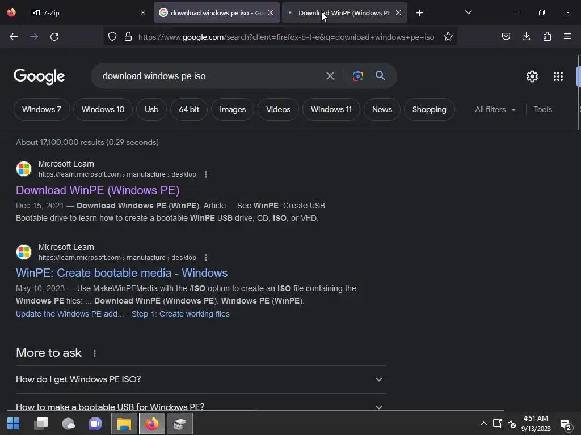Open the Windows Start menu
Viewport: 581px width, 435px height.
pyautogui.click(x=14, y=424)
